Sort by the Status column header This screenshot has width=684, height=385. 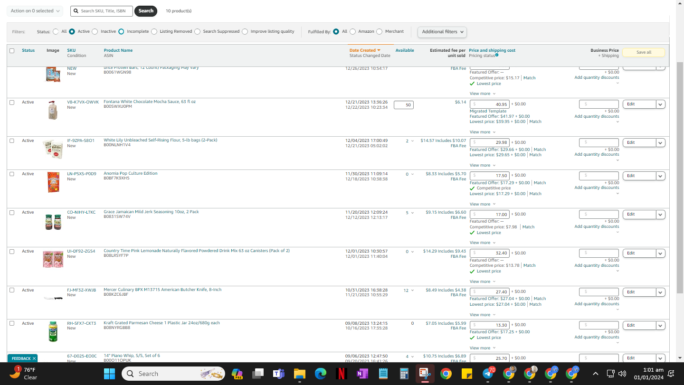28,50
